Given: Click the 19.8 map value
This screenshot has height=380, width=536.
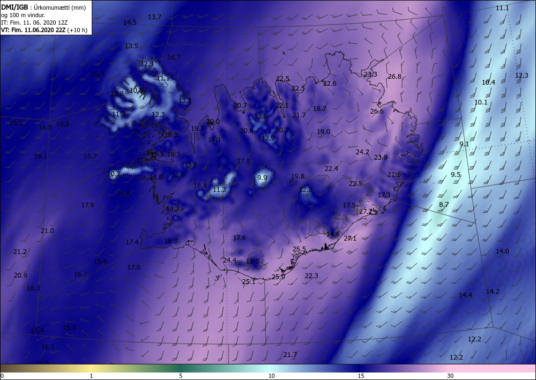Looking at the screenshot, I should (297, 176).
